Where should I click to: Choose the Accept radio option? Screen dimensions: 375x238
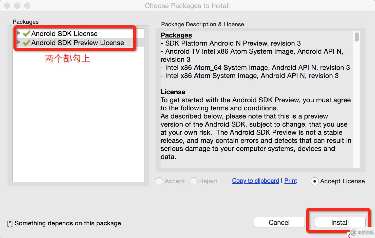click(159, 181)
